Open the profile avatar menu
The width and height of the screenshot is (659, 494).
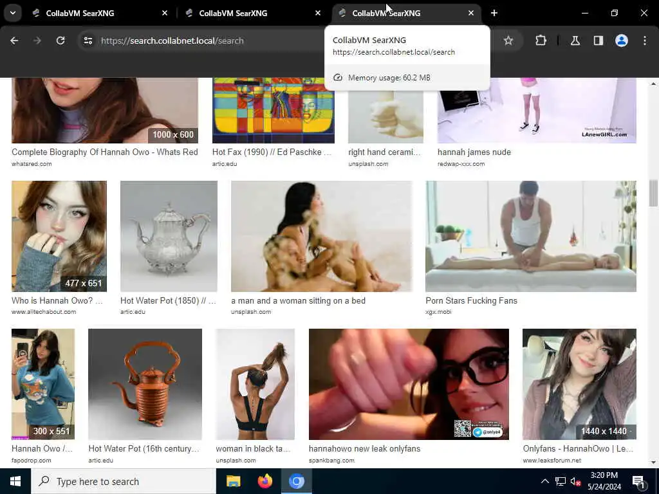pyautogui.click(x=622, y=41)
